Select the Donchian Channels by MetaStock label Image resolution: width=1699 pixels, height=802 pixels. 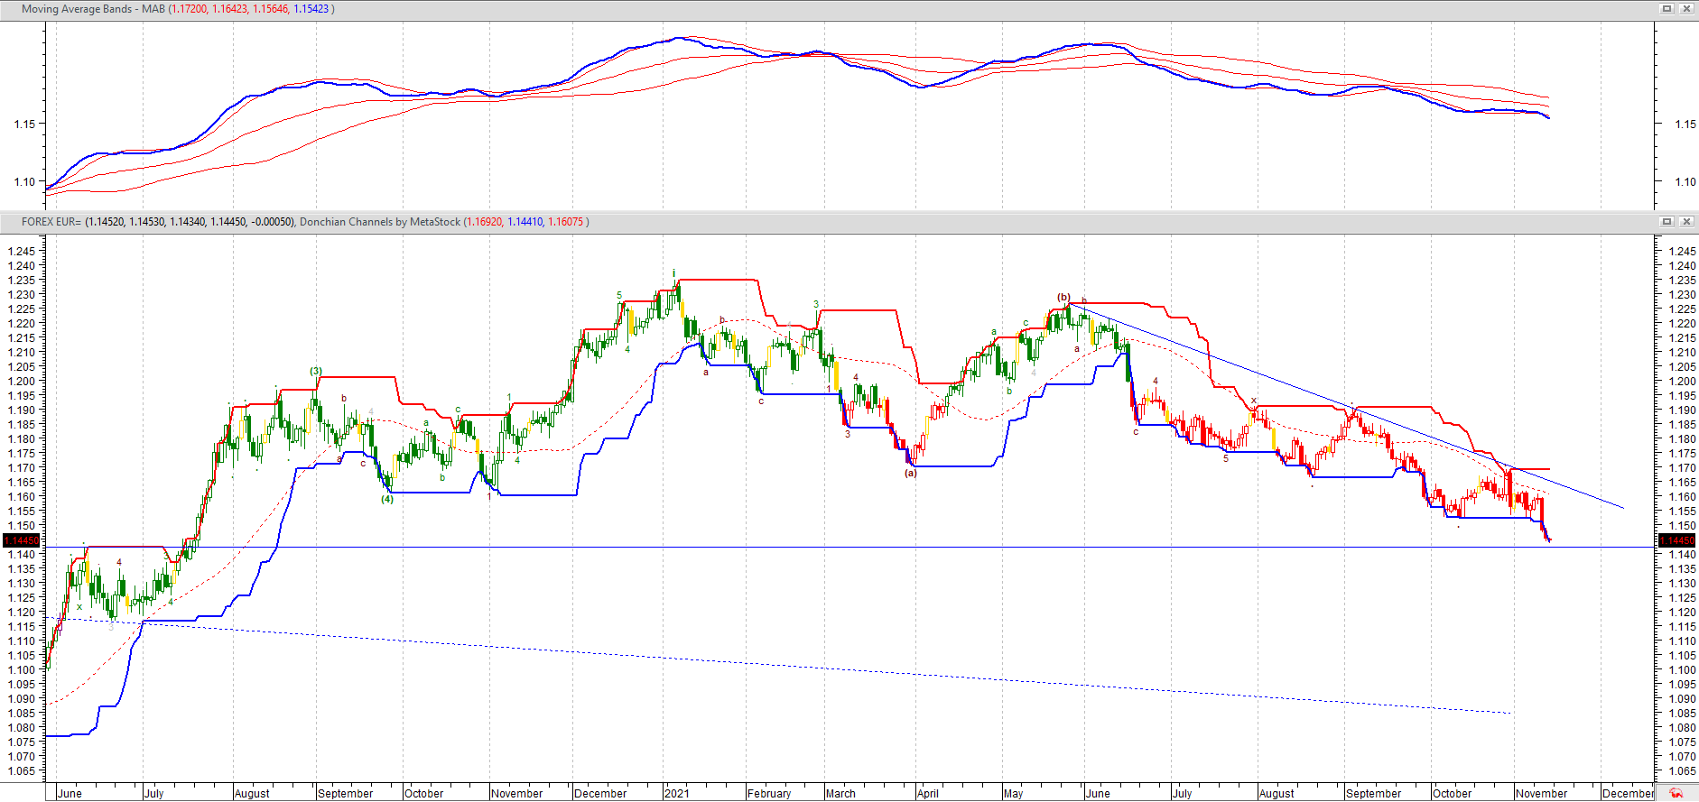379,222
